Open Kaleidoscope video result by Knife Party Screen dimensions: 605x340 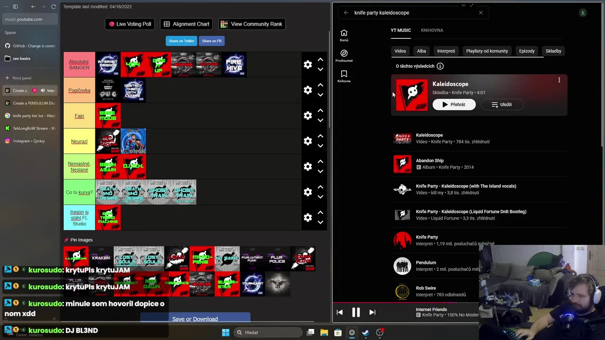(480, 138)
